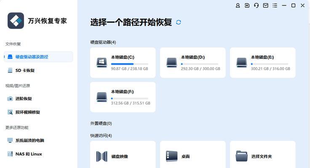Viewport: 310px width, 168px height.
Task: Minimize the recovery window
Action: [x=284, y=5]
